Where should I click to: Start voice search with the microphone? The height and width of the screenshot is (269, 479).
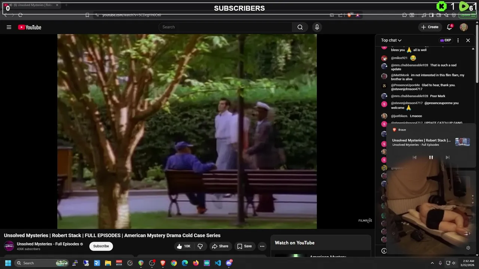[x=317, y=27]
